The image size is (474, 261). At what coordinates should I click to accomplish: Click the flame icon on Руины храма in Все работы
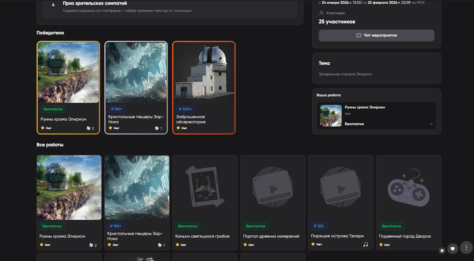(x=91, y=245)
